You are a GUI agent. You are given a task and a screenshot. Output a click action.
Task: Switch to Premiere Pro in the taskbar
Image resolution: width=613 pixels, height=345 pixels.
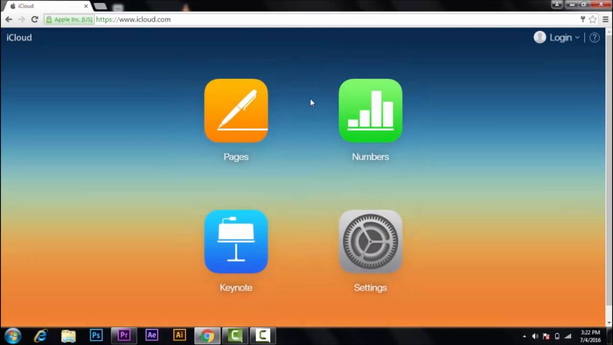click(124, 335)
